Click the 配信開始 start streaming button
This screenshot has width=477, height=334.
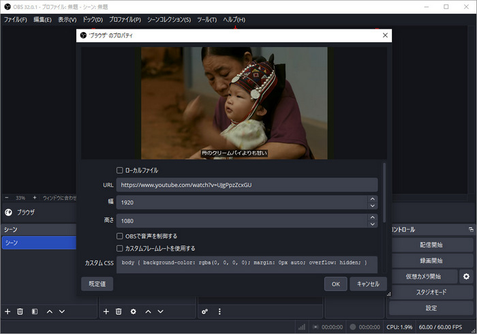[x=431, y=245]
